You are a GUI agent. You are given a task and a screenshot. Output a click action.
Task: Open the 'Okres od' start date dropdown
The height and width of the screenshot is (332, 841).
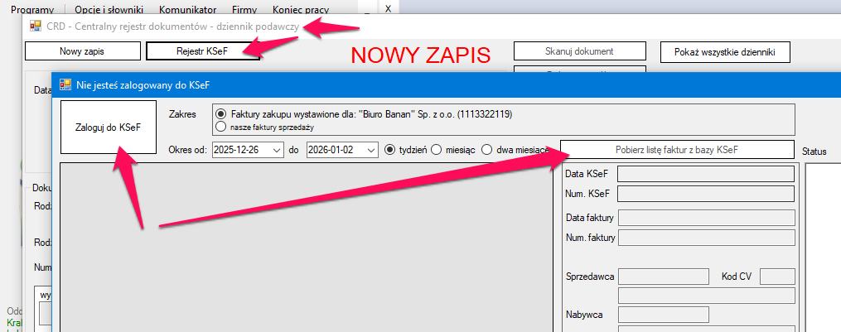pos(275,150)
